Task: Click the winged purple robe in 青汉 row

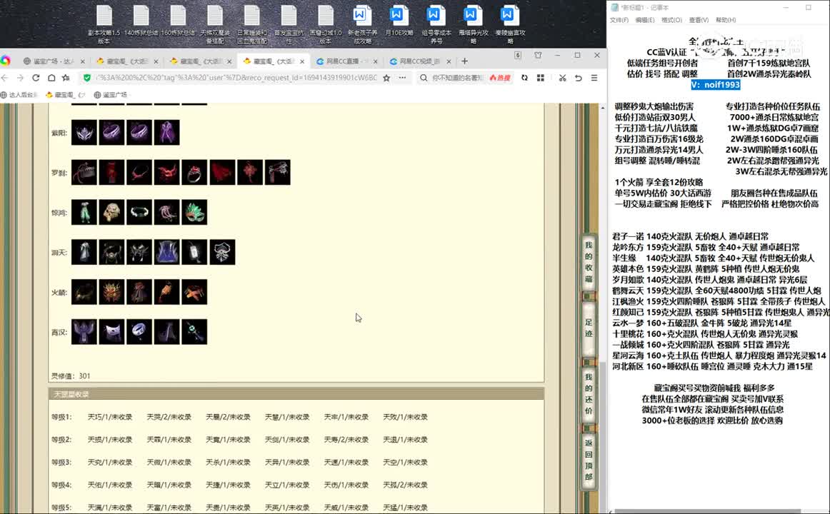Action: (x=84, y=332)
